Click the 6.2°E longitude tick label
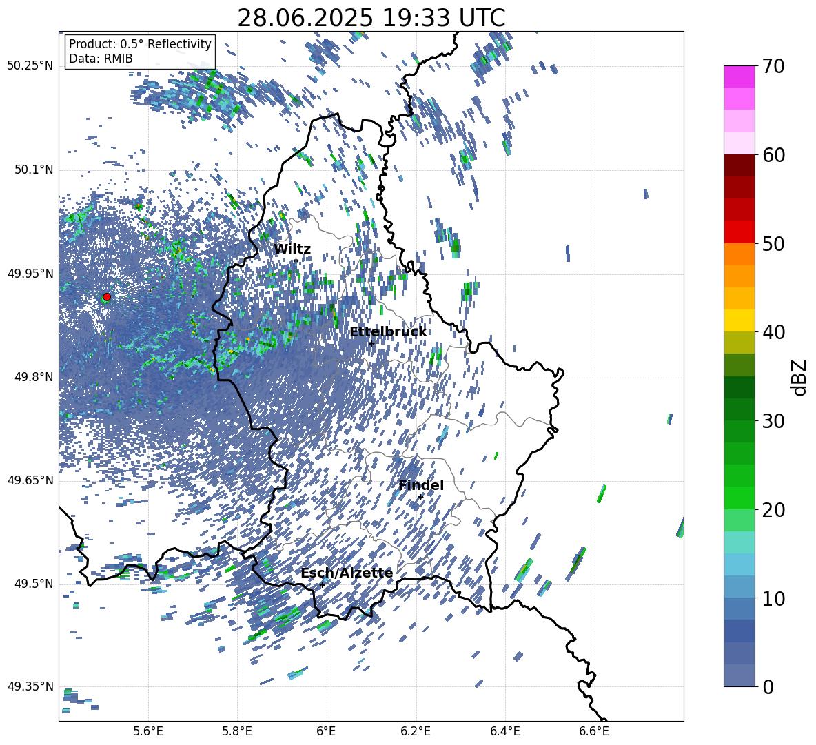 tap(416, 732)
